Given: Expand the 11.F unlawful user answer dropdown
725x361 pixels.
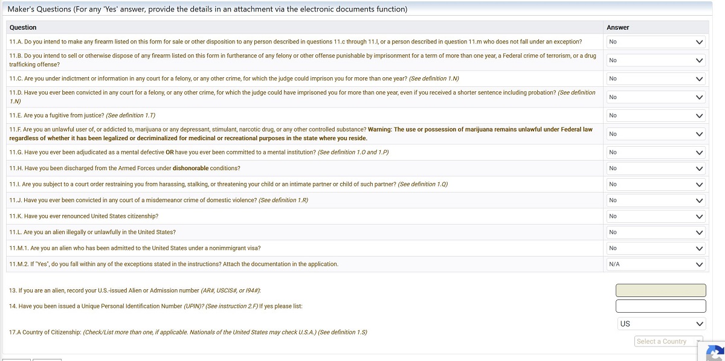Looking at the screenshot, I should tap(656, 134).
